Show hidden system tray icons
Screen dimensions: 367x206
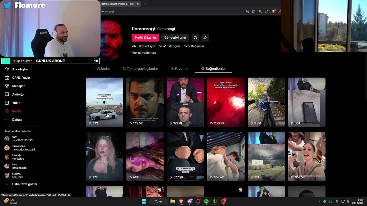[x=318, y=201]
